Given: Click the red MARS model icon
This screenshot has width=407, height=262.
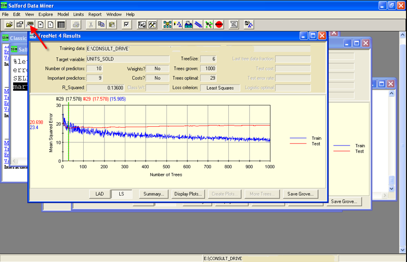Looking at the screenshot, I should tap(219, 24).
